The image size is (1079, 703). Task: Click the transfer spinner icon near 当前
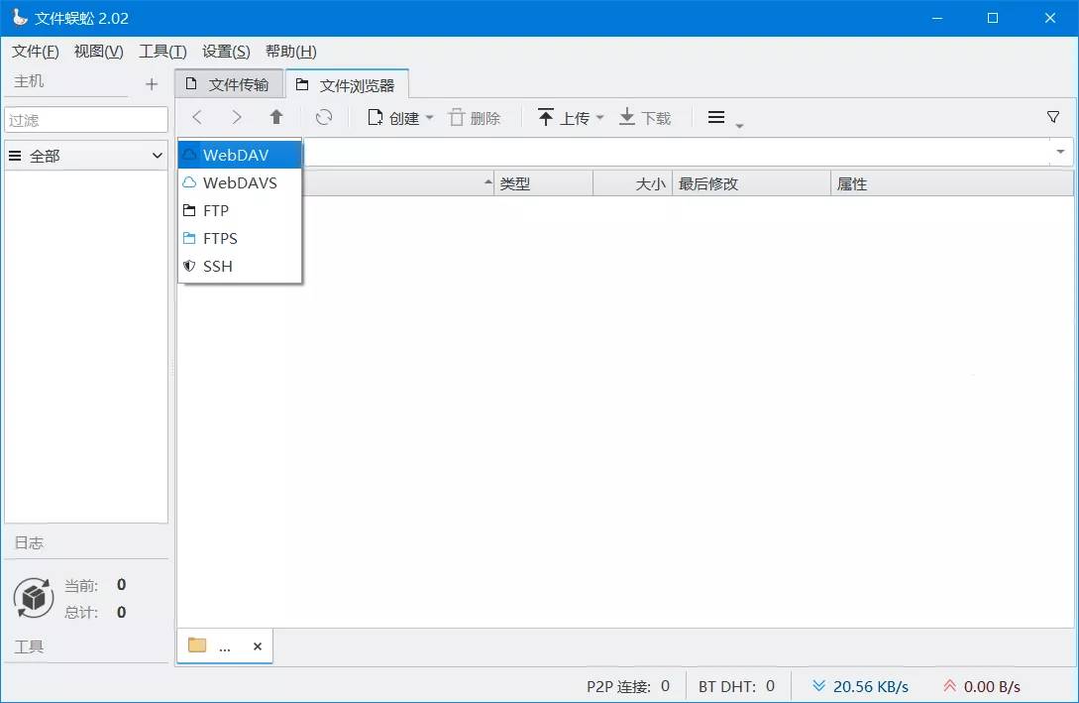[x=32, y=598]
